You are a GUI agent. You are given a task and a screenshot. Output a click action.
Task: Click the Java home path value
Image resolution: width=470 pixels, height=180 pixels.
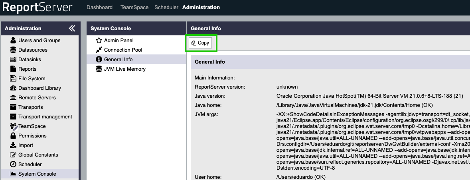click(355, 105)
